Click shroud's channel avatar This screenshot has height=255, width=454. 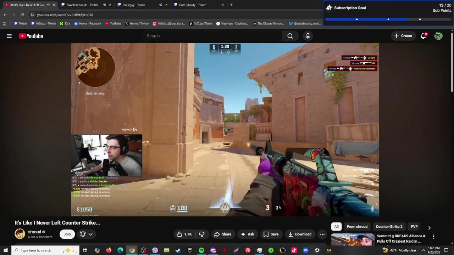pos(20,234)
